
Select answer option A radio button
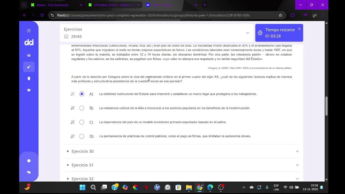pyautogui.click(x=82, y=94)
